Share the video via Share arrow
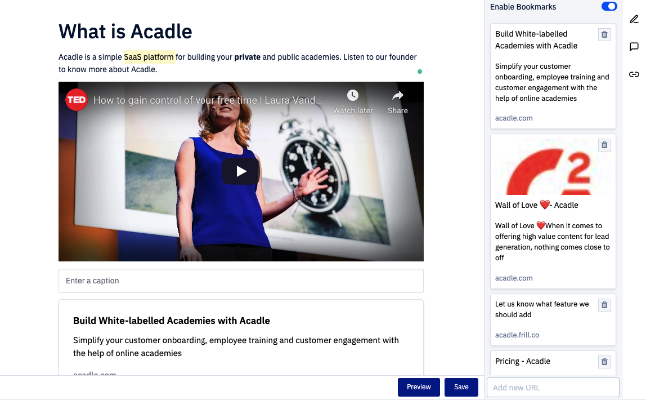The width and height of the screenshot is (646, 400). pyautogui.click(x=398, y=96)
